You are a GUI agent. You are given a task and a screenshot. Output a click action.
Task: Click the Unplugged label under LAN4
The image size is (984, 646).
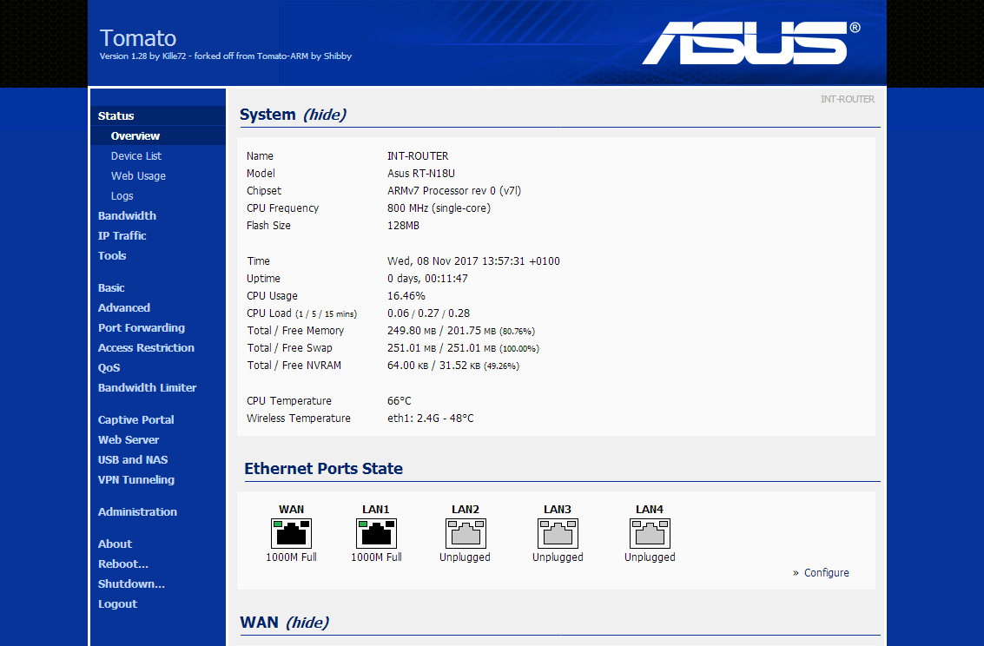coord(650,557)
